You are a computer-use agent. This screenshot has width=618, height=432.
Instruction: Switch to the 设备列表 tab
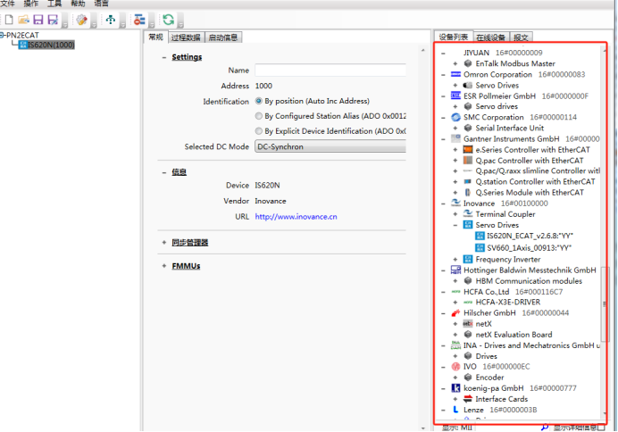coord(454,37)
